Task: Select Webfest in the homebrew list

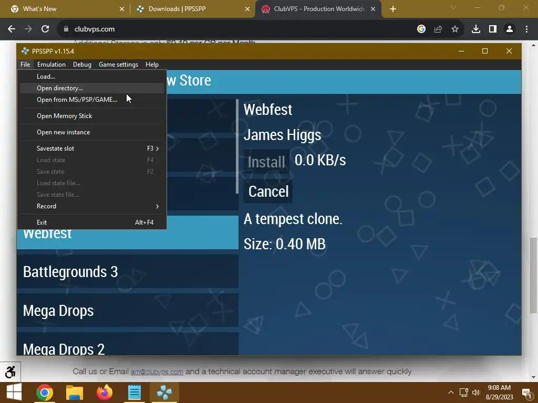Action: coord(127,232)
